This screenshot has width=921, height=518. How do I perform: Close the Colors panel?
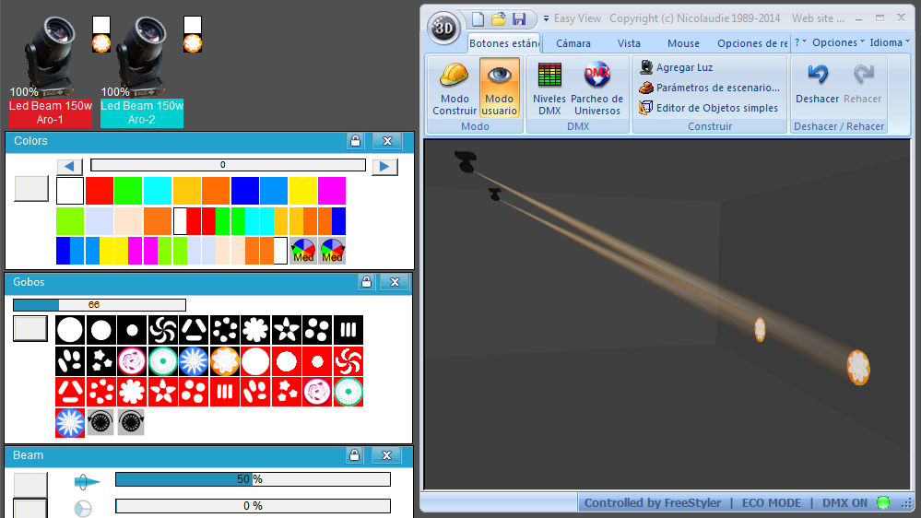pos(387,141)
